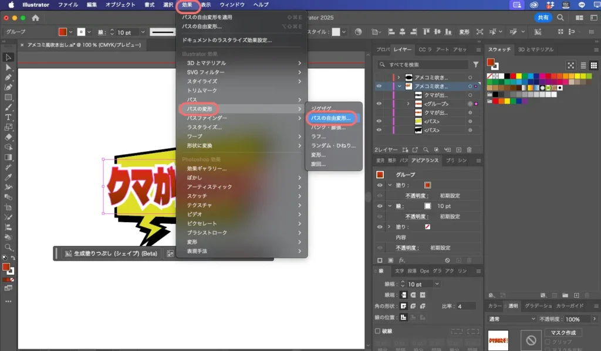Select a red swatch in the Swatches panel
The width and height of the screenshot is (601, 351).
514,76
